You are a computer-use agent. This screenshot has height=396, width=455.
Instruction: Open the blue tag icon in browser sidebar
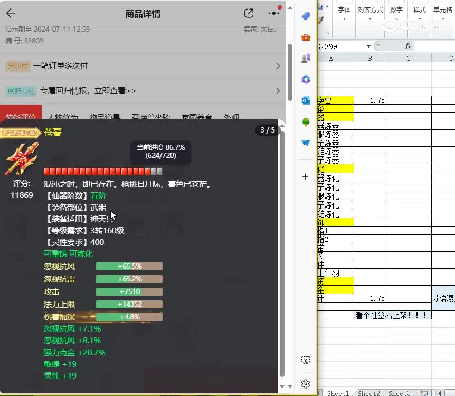306,16
